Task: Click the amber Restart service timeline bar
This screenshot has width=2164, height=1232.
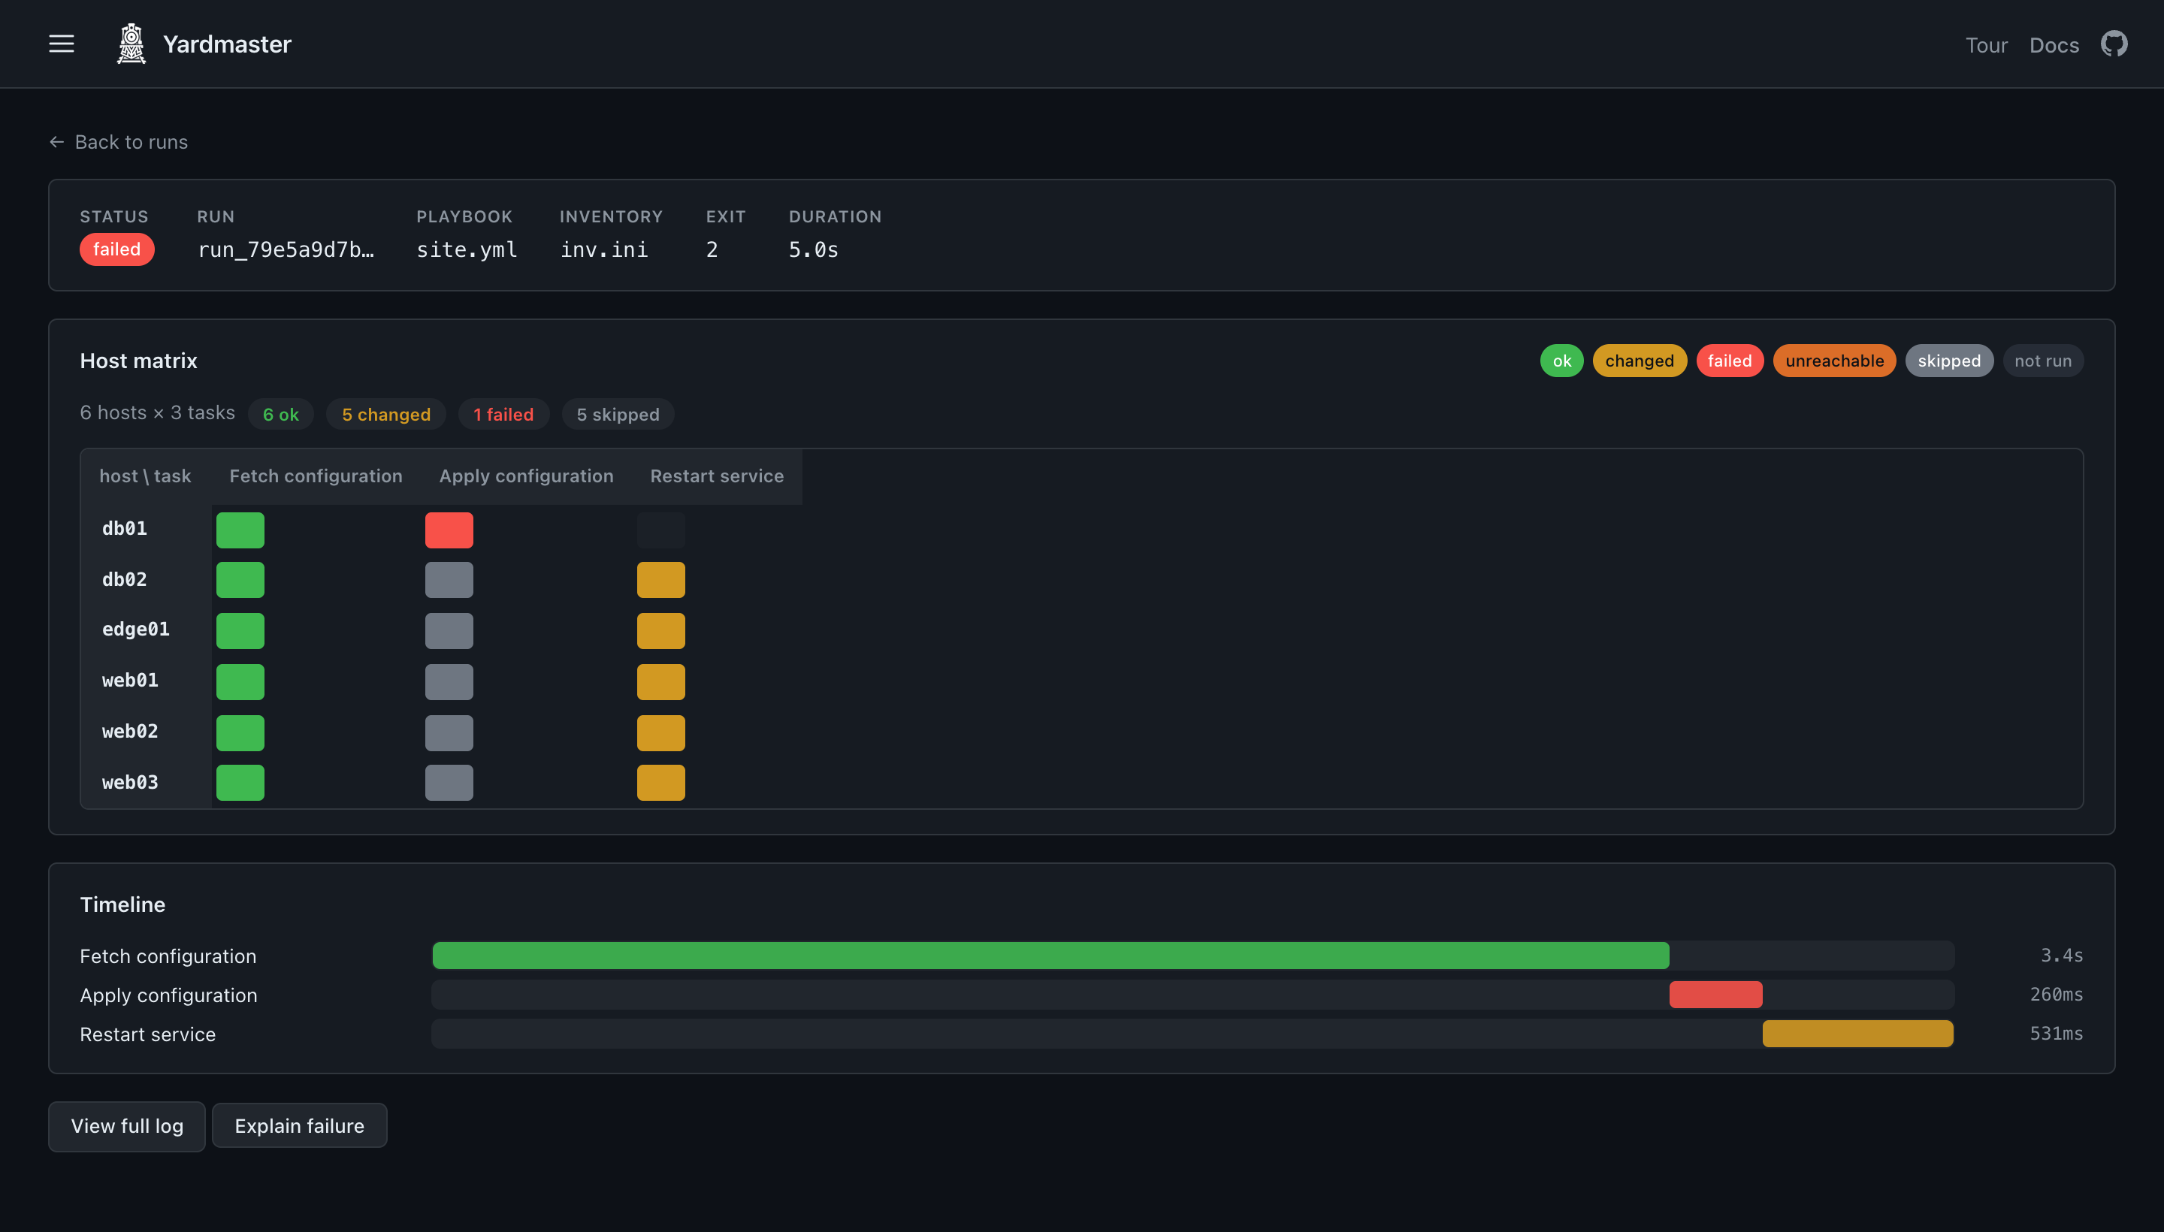Action: [1857, 1033]
